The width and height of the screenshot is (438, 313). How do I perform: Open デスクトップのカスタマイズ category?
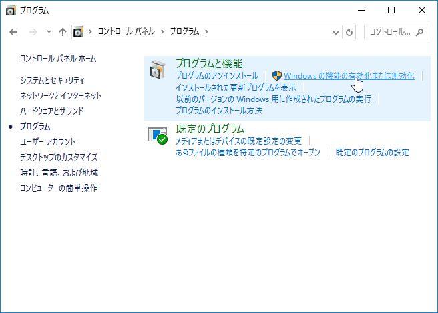click(x=59, y=158)
